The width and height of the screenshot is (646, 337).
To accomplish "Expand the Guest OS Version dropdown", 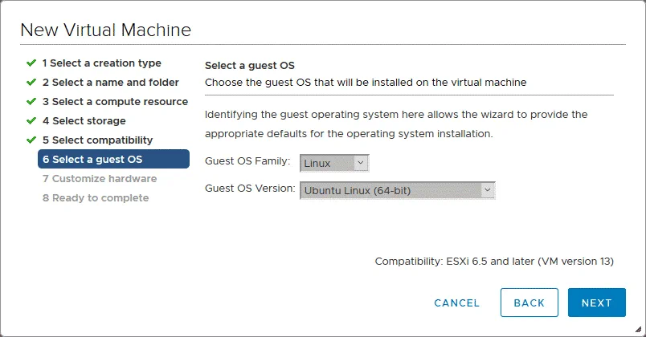I will (398, 190).
